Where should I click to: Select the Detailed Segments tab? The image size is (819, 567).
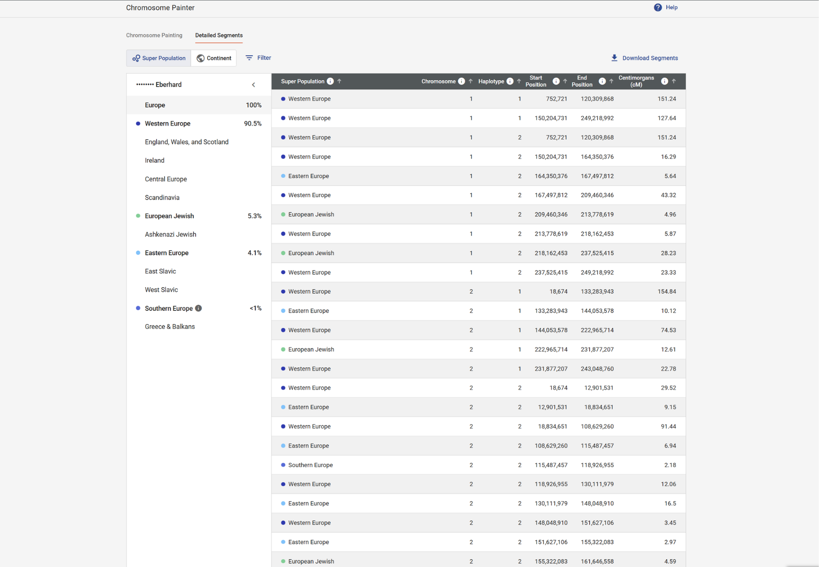pos(219,35)
